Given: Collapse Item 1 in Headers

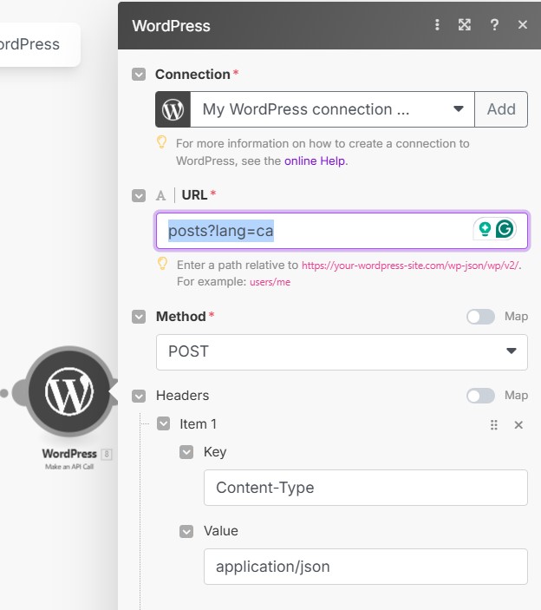Looking at the screenshot, I should 164,423.
